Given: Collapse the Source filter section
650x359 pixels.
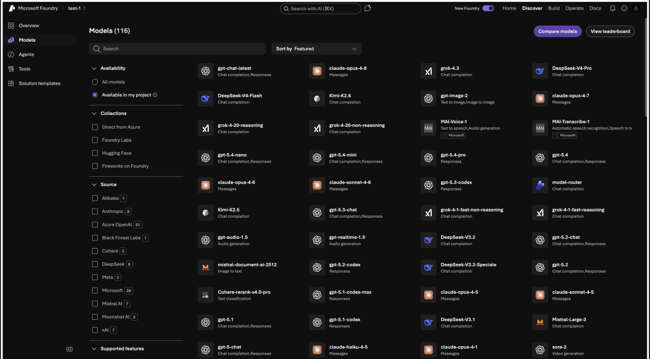Looking at the screenshot, I should coord(94,184).
